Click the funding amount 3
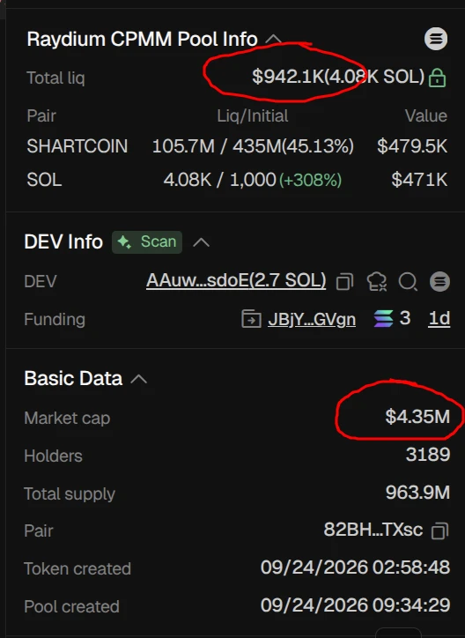This screenshot has width=465, height=638. coord(405,318)
